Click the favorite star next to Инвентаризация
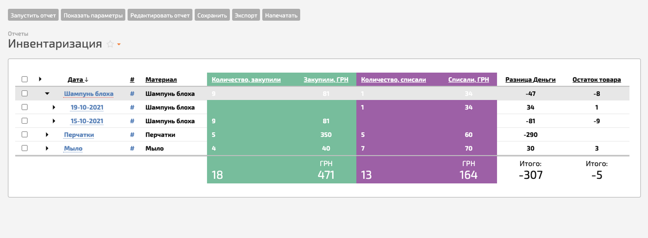 (110, 44)
